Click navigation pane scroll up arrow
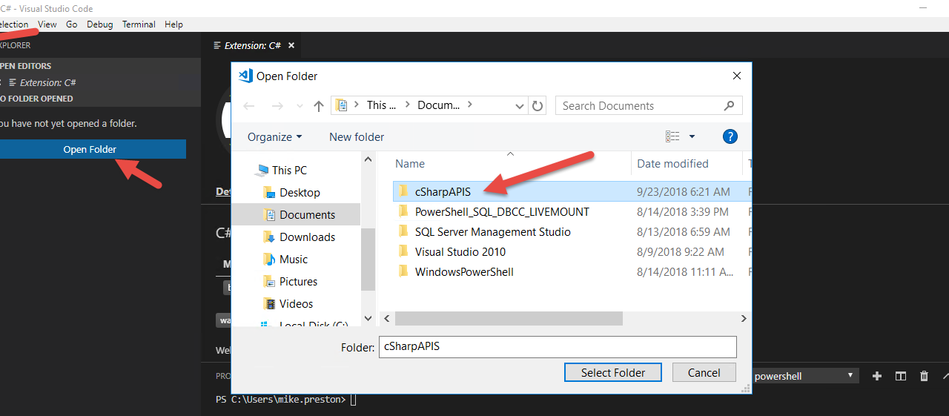949x416 pixels. 368,159
